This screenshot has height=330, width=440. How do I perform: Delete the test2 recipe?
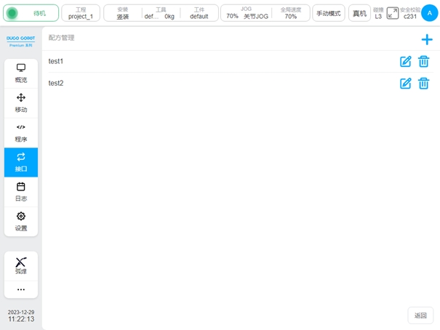pos(423,84)
